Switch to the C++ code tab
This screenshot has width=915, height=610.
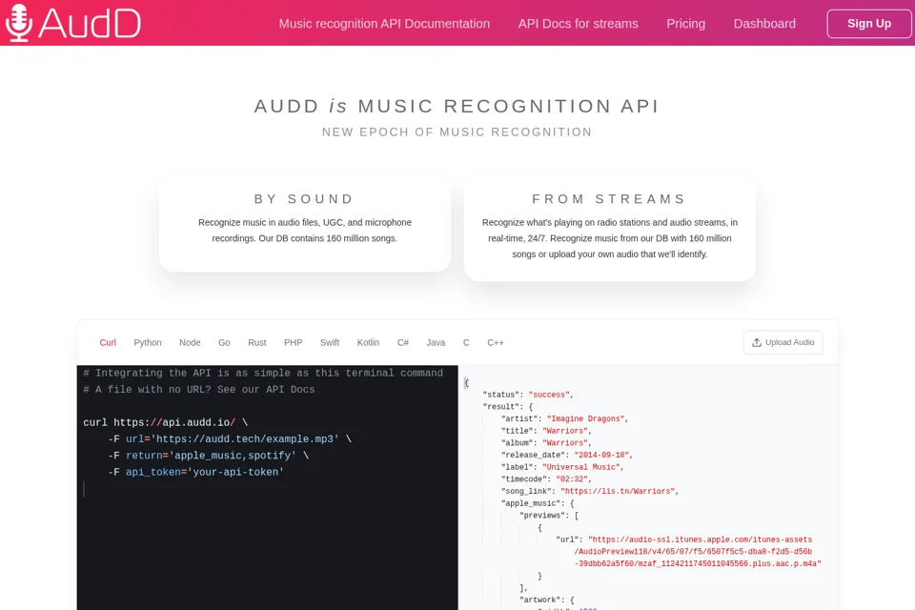[496, 343]
